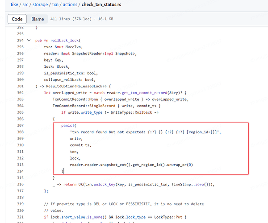This screenshot has height=223, width=268.
Task: Click SingleRecord on line 304
Action: click(102, 106)
